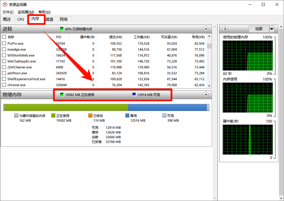Screen dimensions: 284x201
Task: Click the 备用 blue legend square
Action: [x=127, y=116]
